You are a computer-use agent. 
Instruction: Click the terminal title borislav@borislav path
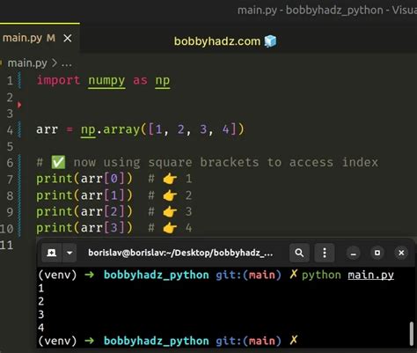click(180, 253)
